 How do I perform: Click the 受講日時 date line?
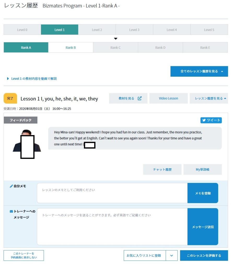(37, 109)
